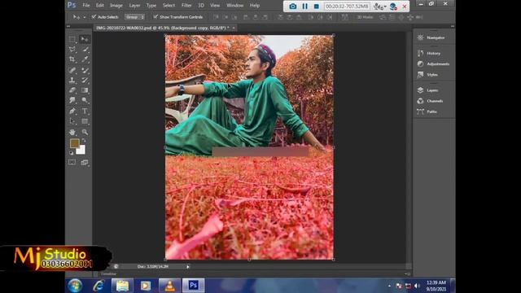This screenshot has height=293, width=521.
Task: Open the Image menu
Action: [116, 6]
